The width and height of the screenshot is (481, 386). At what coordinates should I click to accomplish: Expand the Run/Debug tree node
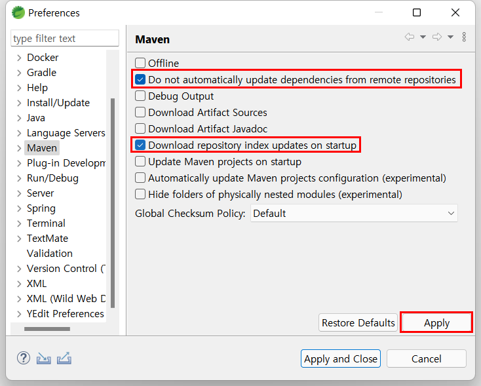pos(19,178)
